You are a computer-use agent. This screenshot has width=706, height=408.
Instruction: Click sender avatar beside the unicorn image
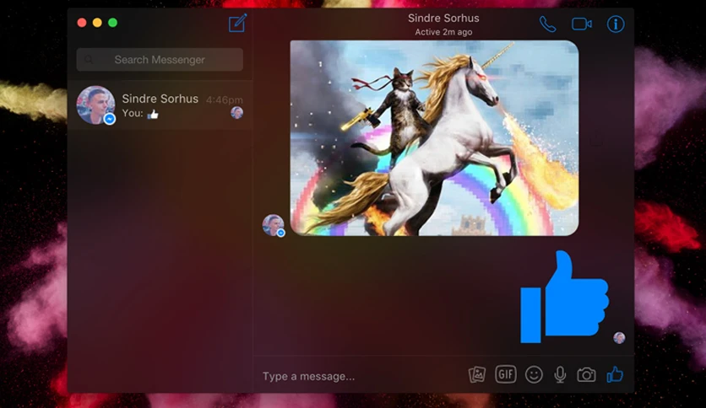274,225
